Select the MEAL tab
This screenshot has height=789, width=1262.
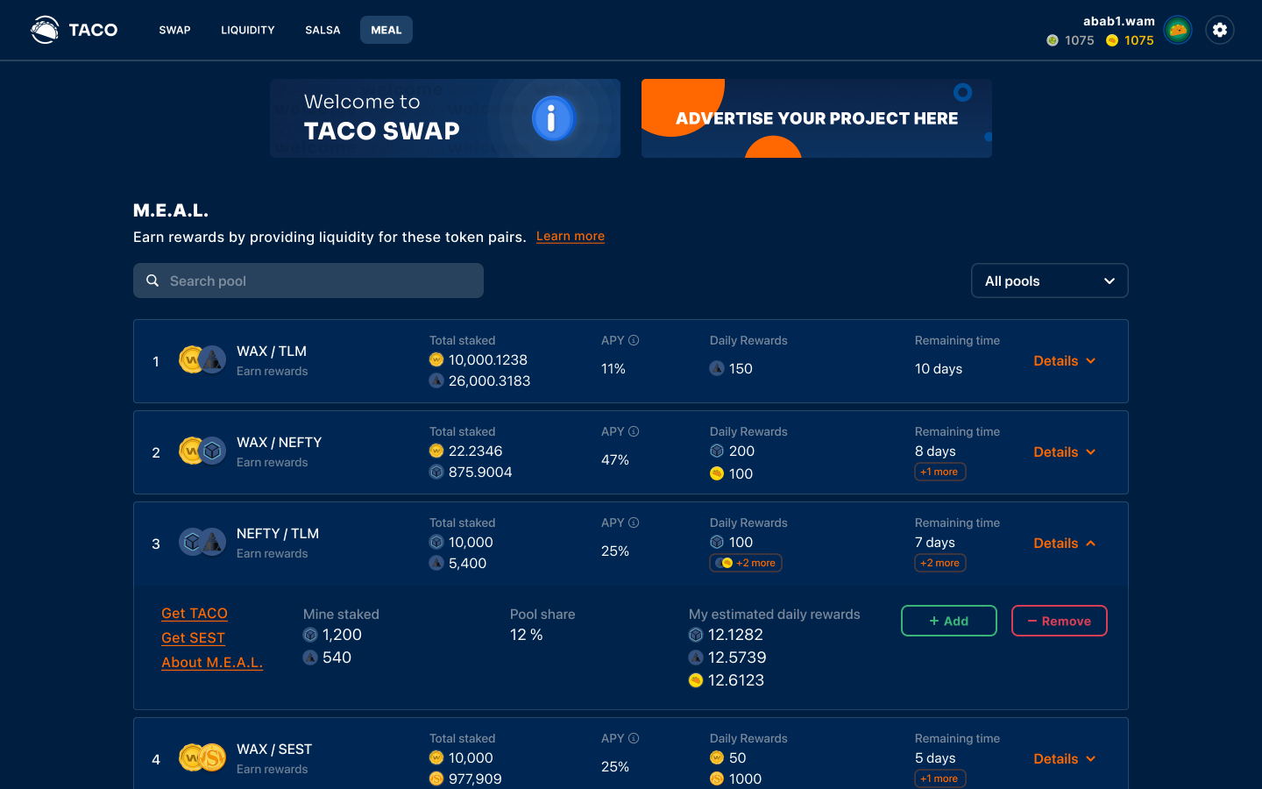(x=386, y=30)
